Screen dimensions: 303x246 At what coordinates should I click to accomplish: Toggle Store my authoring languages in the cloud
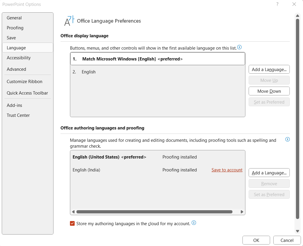72,224
